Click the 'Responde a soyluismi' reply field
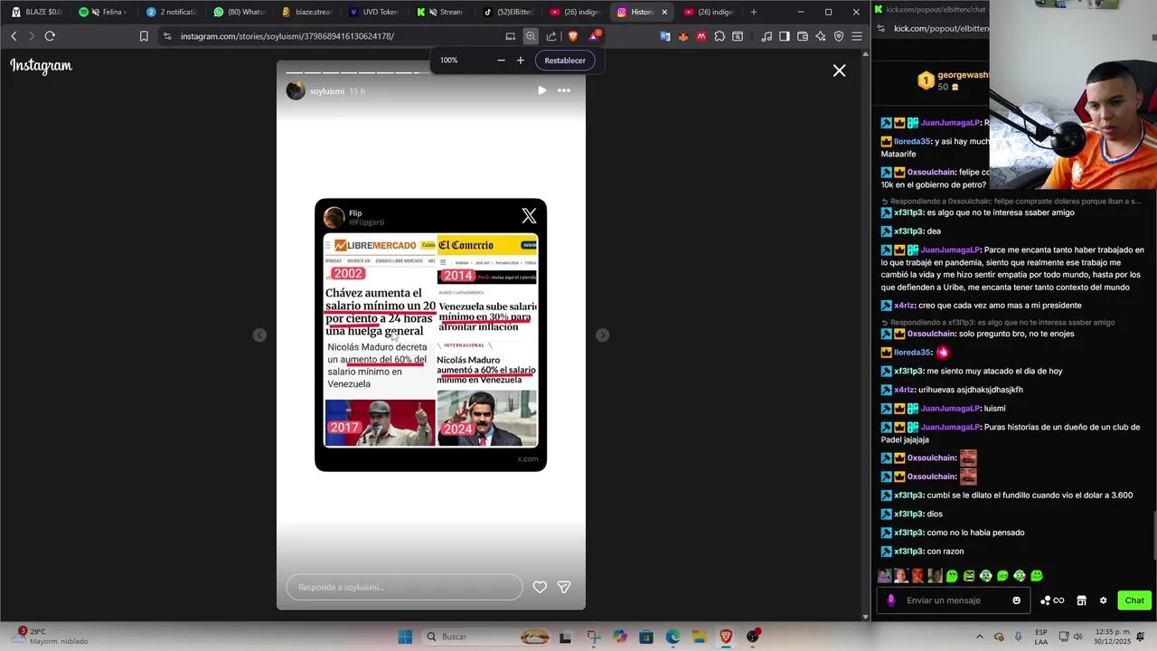This screenshot has height=651, width=1157. coord(404,587)
